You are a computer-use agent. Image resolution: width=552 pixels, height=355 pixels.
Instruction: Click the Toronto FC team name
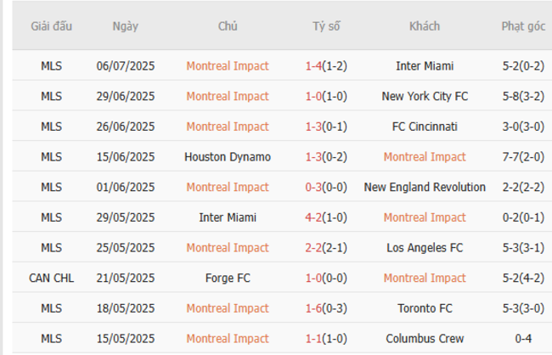pos(425,308)
